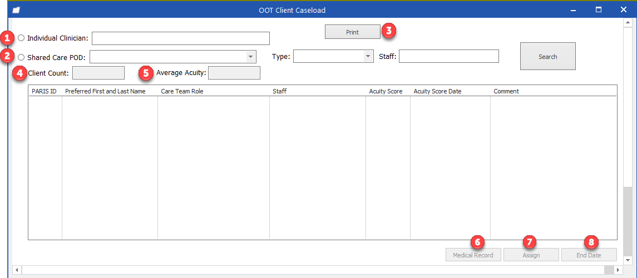Click the Individual Clinician text field
Image resolution: width=637 pixels, height=278 pixels.
180,38
